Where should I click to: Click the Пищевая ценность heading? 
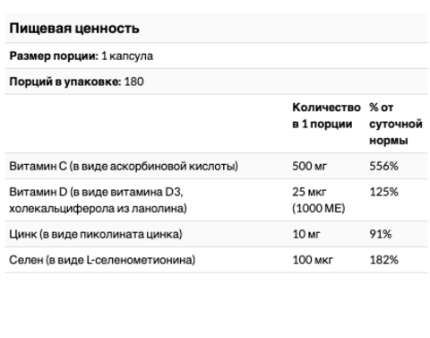74,29
